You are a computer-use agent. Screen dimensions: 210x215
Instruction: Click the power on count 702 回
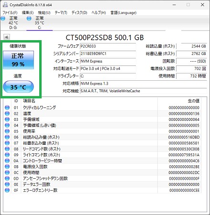pos(191,69)
